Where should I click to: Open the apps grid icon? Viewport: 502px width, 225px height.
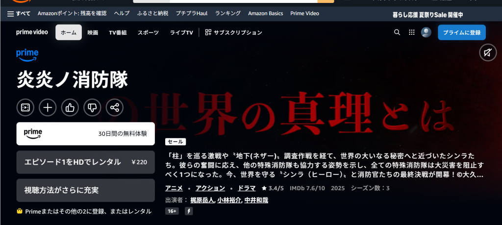point(412,32)
